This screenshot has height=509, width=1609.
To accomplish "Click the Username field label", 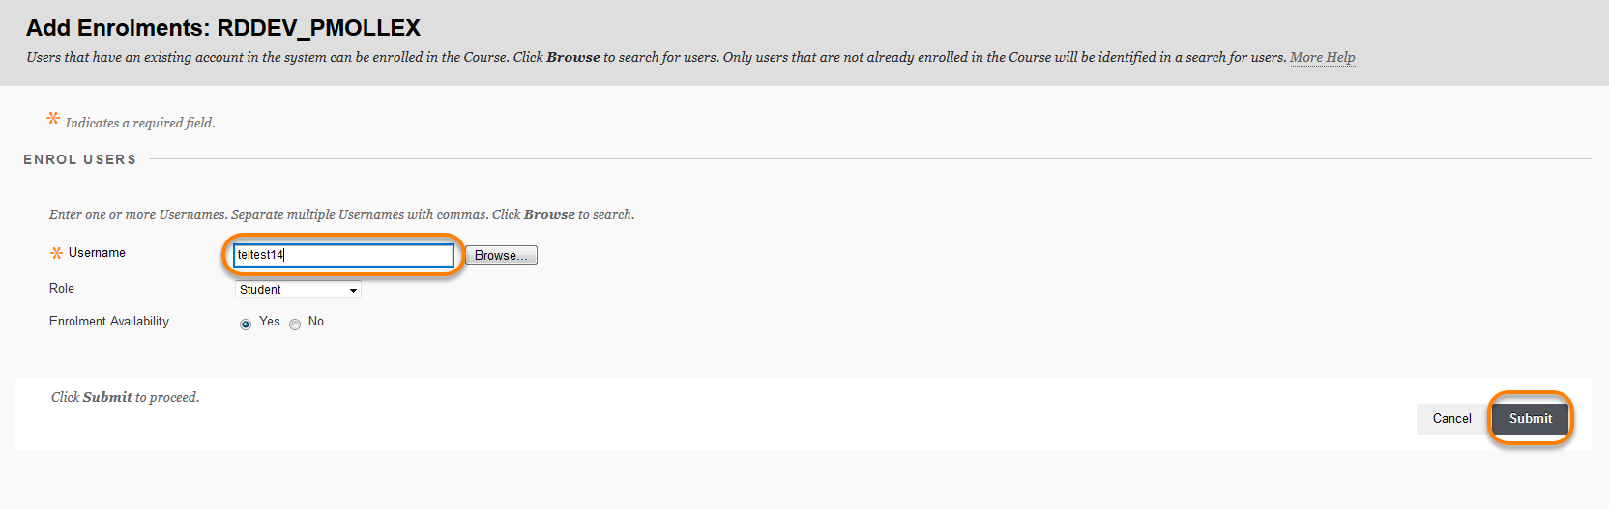I will 97,253.
